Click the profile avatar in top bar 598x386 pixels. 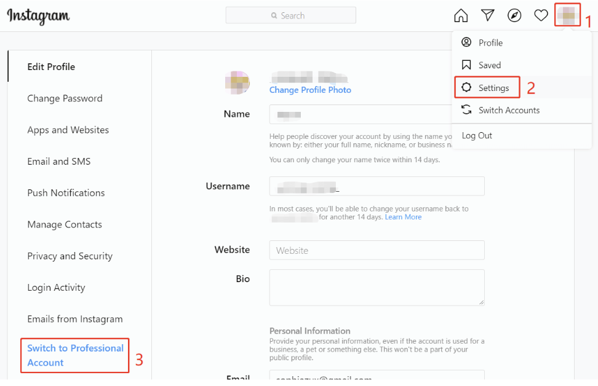click(567, 15)
